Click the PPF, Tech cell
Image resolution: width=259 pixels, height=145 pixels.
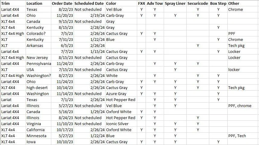coord(243,136)
